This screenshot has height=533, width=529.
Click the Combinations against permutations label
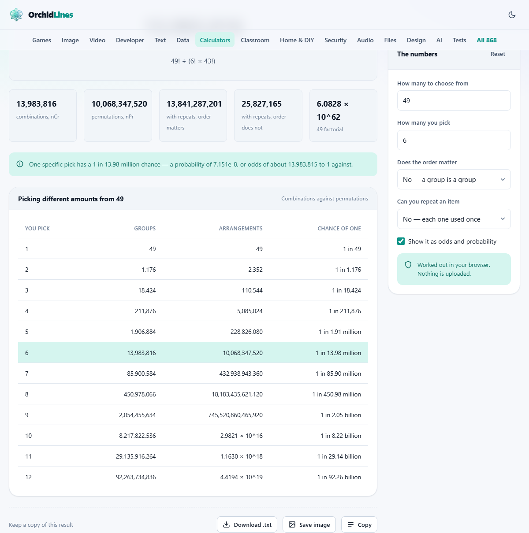click(325, 199)
